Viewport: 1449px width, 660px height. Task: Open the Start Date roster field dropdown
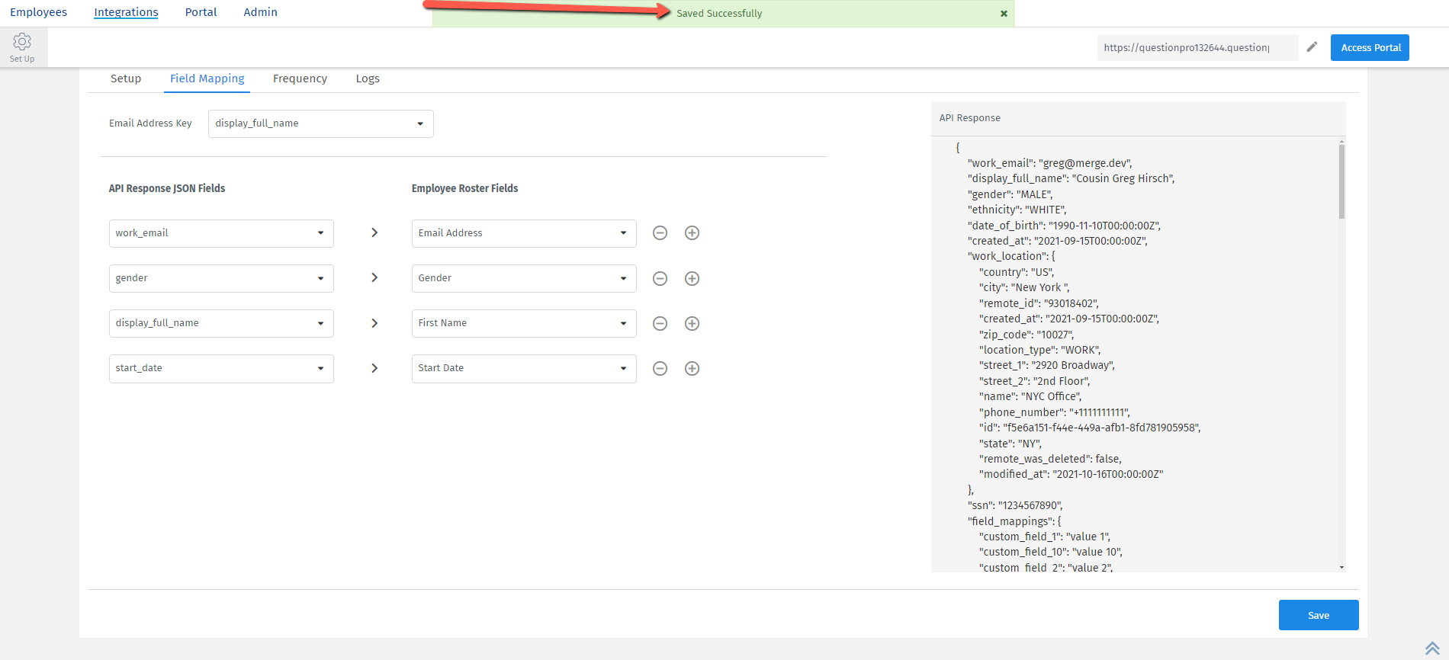(524, 368)
